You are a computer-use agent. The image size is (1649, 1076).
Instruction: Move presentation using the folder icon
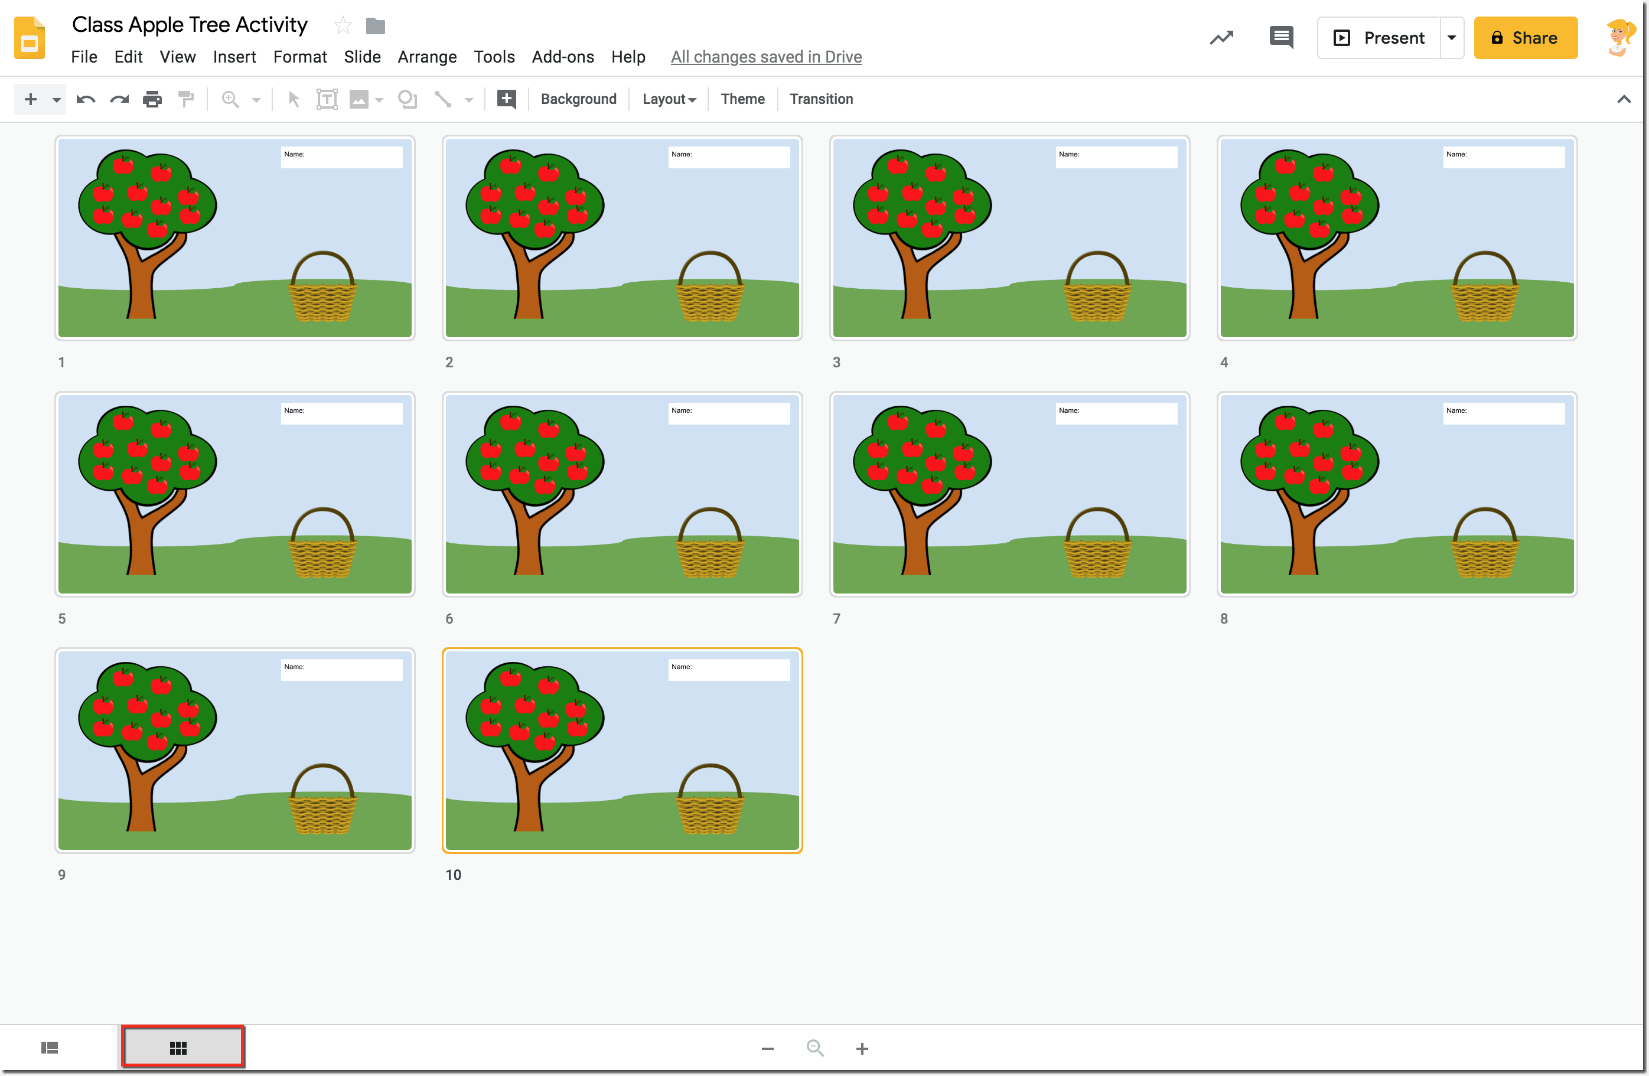coord(376,27)
